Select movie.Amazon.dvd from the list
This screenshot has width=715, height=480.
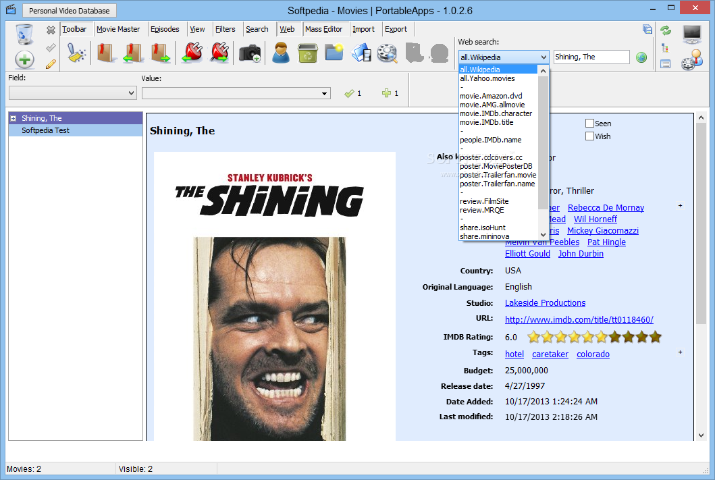tap(491, 96)
